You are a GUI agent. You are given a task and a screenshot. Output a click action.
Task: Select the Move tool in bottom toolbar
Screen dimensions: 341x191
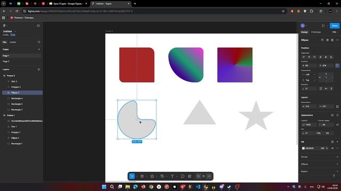132,176
